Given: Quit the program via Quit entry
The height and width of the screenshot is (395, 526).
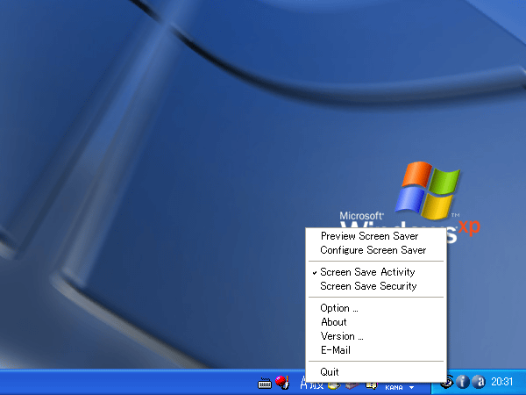Looking at the screenshot, I should (376, 372).
